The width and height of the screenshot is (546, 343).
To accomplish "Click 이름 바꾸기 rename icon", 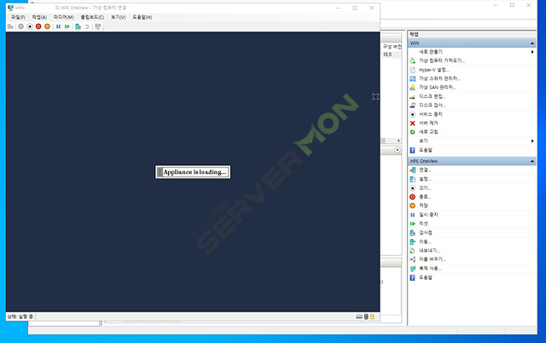I will click(413, 259).
